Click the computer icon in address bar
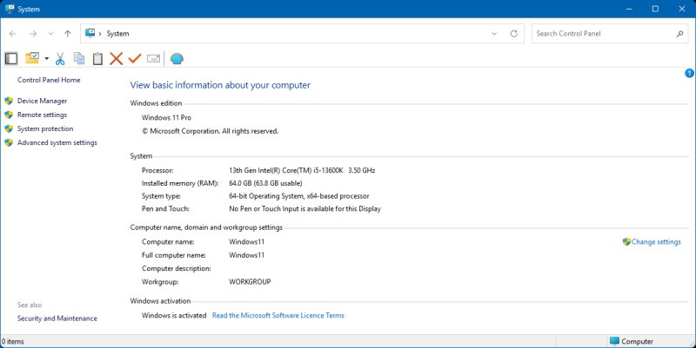 tap(90, 33)
